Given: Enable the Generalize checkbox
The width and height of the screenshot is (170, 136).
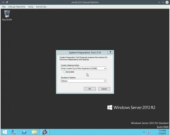Looking at the screenshot, I should (x=65, y=72).
